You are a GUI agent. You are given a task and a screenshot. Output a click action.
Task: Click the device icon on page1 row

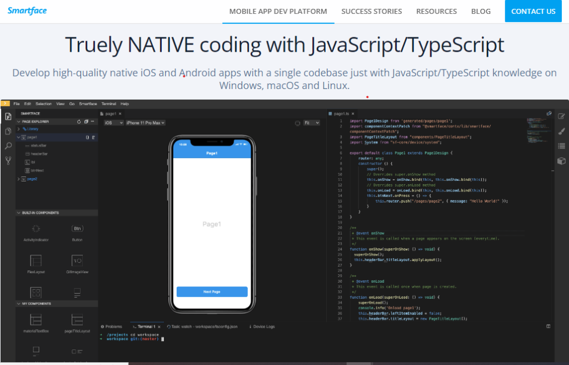click(x=87, y=137)
